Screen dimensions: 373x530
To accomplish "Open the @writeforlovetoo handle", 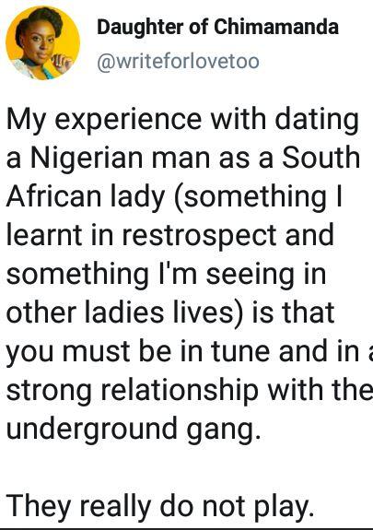I will click(x=178, y=62).
